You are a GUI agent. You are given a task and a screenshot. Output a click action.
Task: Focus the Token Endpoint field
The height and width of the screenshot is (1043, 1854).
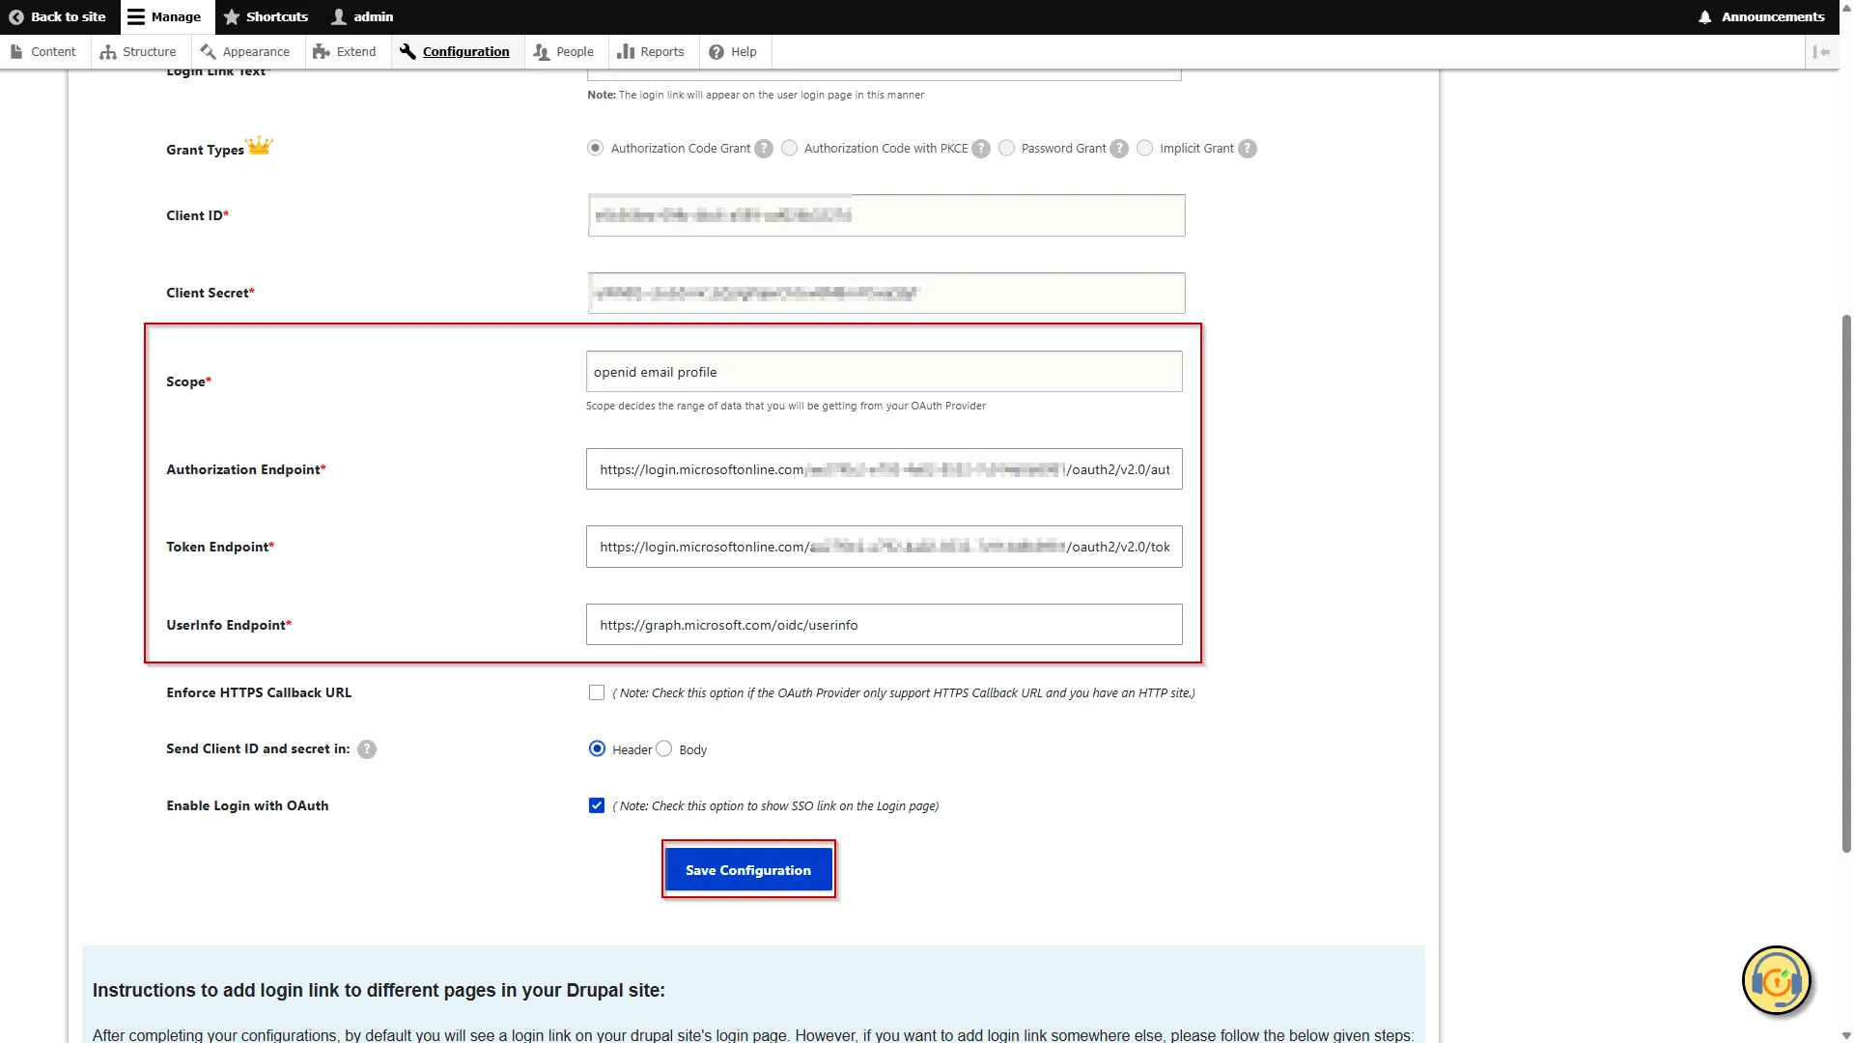tap(885, 547)
